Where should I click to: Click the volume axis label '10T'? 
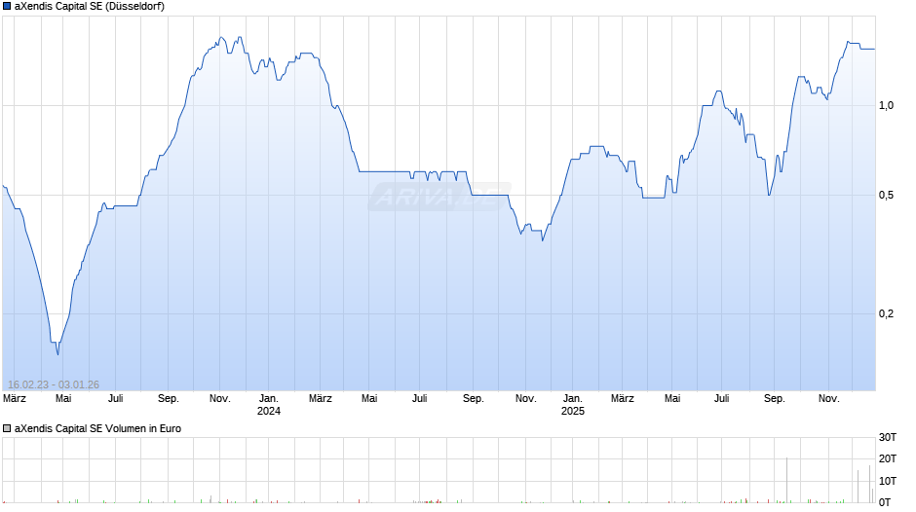click(x=888, y=481)
